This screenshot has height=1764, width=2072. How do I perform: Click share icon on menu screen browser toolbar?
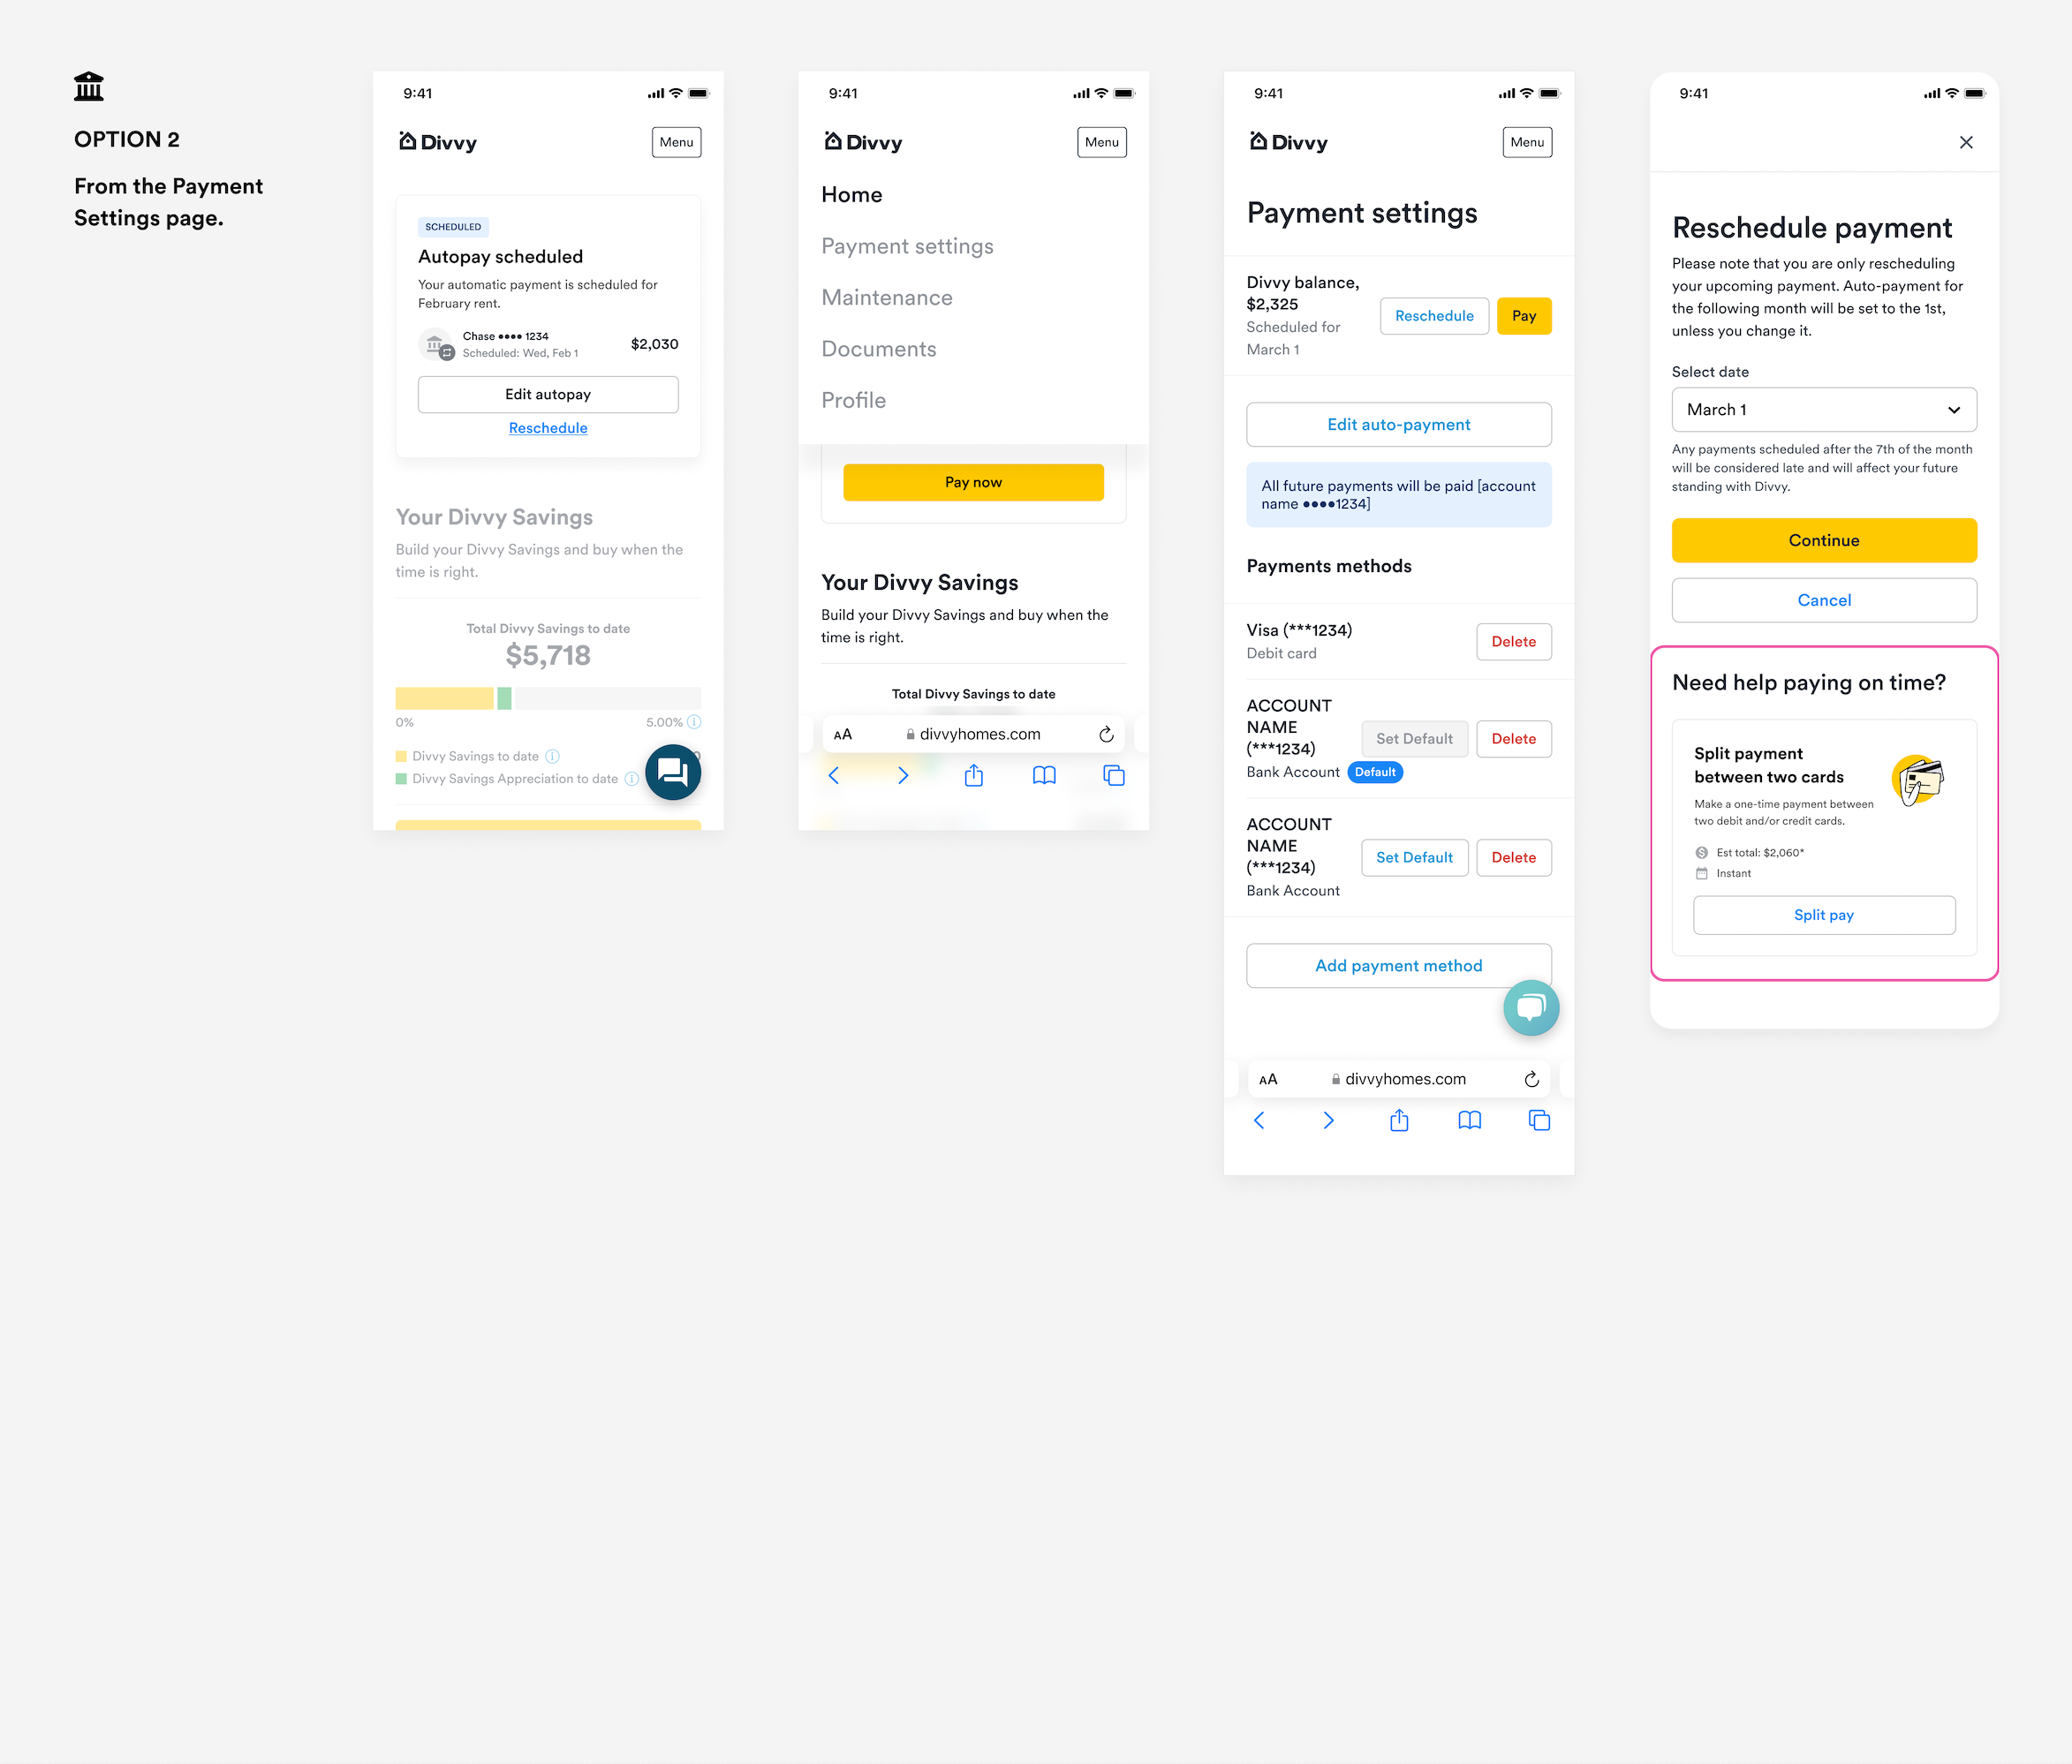(x=974, y=774)
